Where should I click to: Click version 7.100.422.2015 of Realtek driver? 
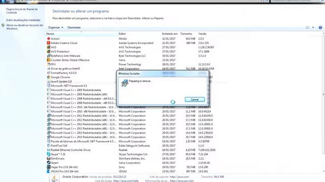(207, 150)
